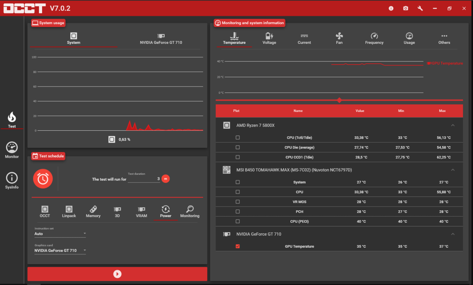Click the Monitoring and system information header icon
Viewport: 473px width, 285px height.
(218, 23)
